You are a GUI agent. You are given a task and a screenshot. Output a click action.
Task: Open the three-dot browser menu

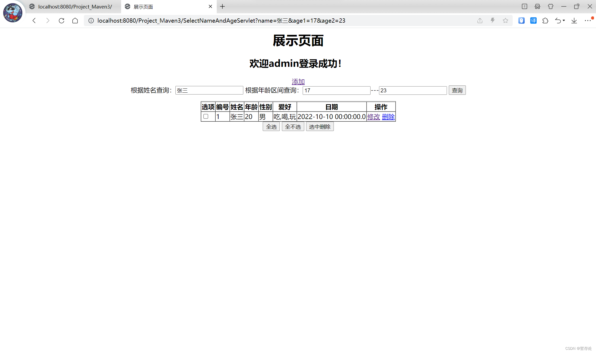pyautogui.click(x=588, y=20)
